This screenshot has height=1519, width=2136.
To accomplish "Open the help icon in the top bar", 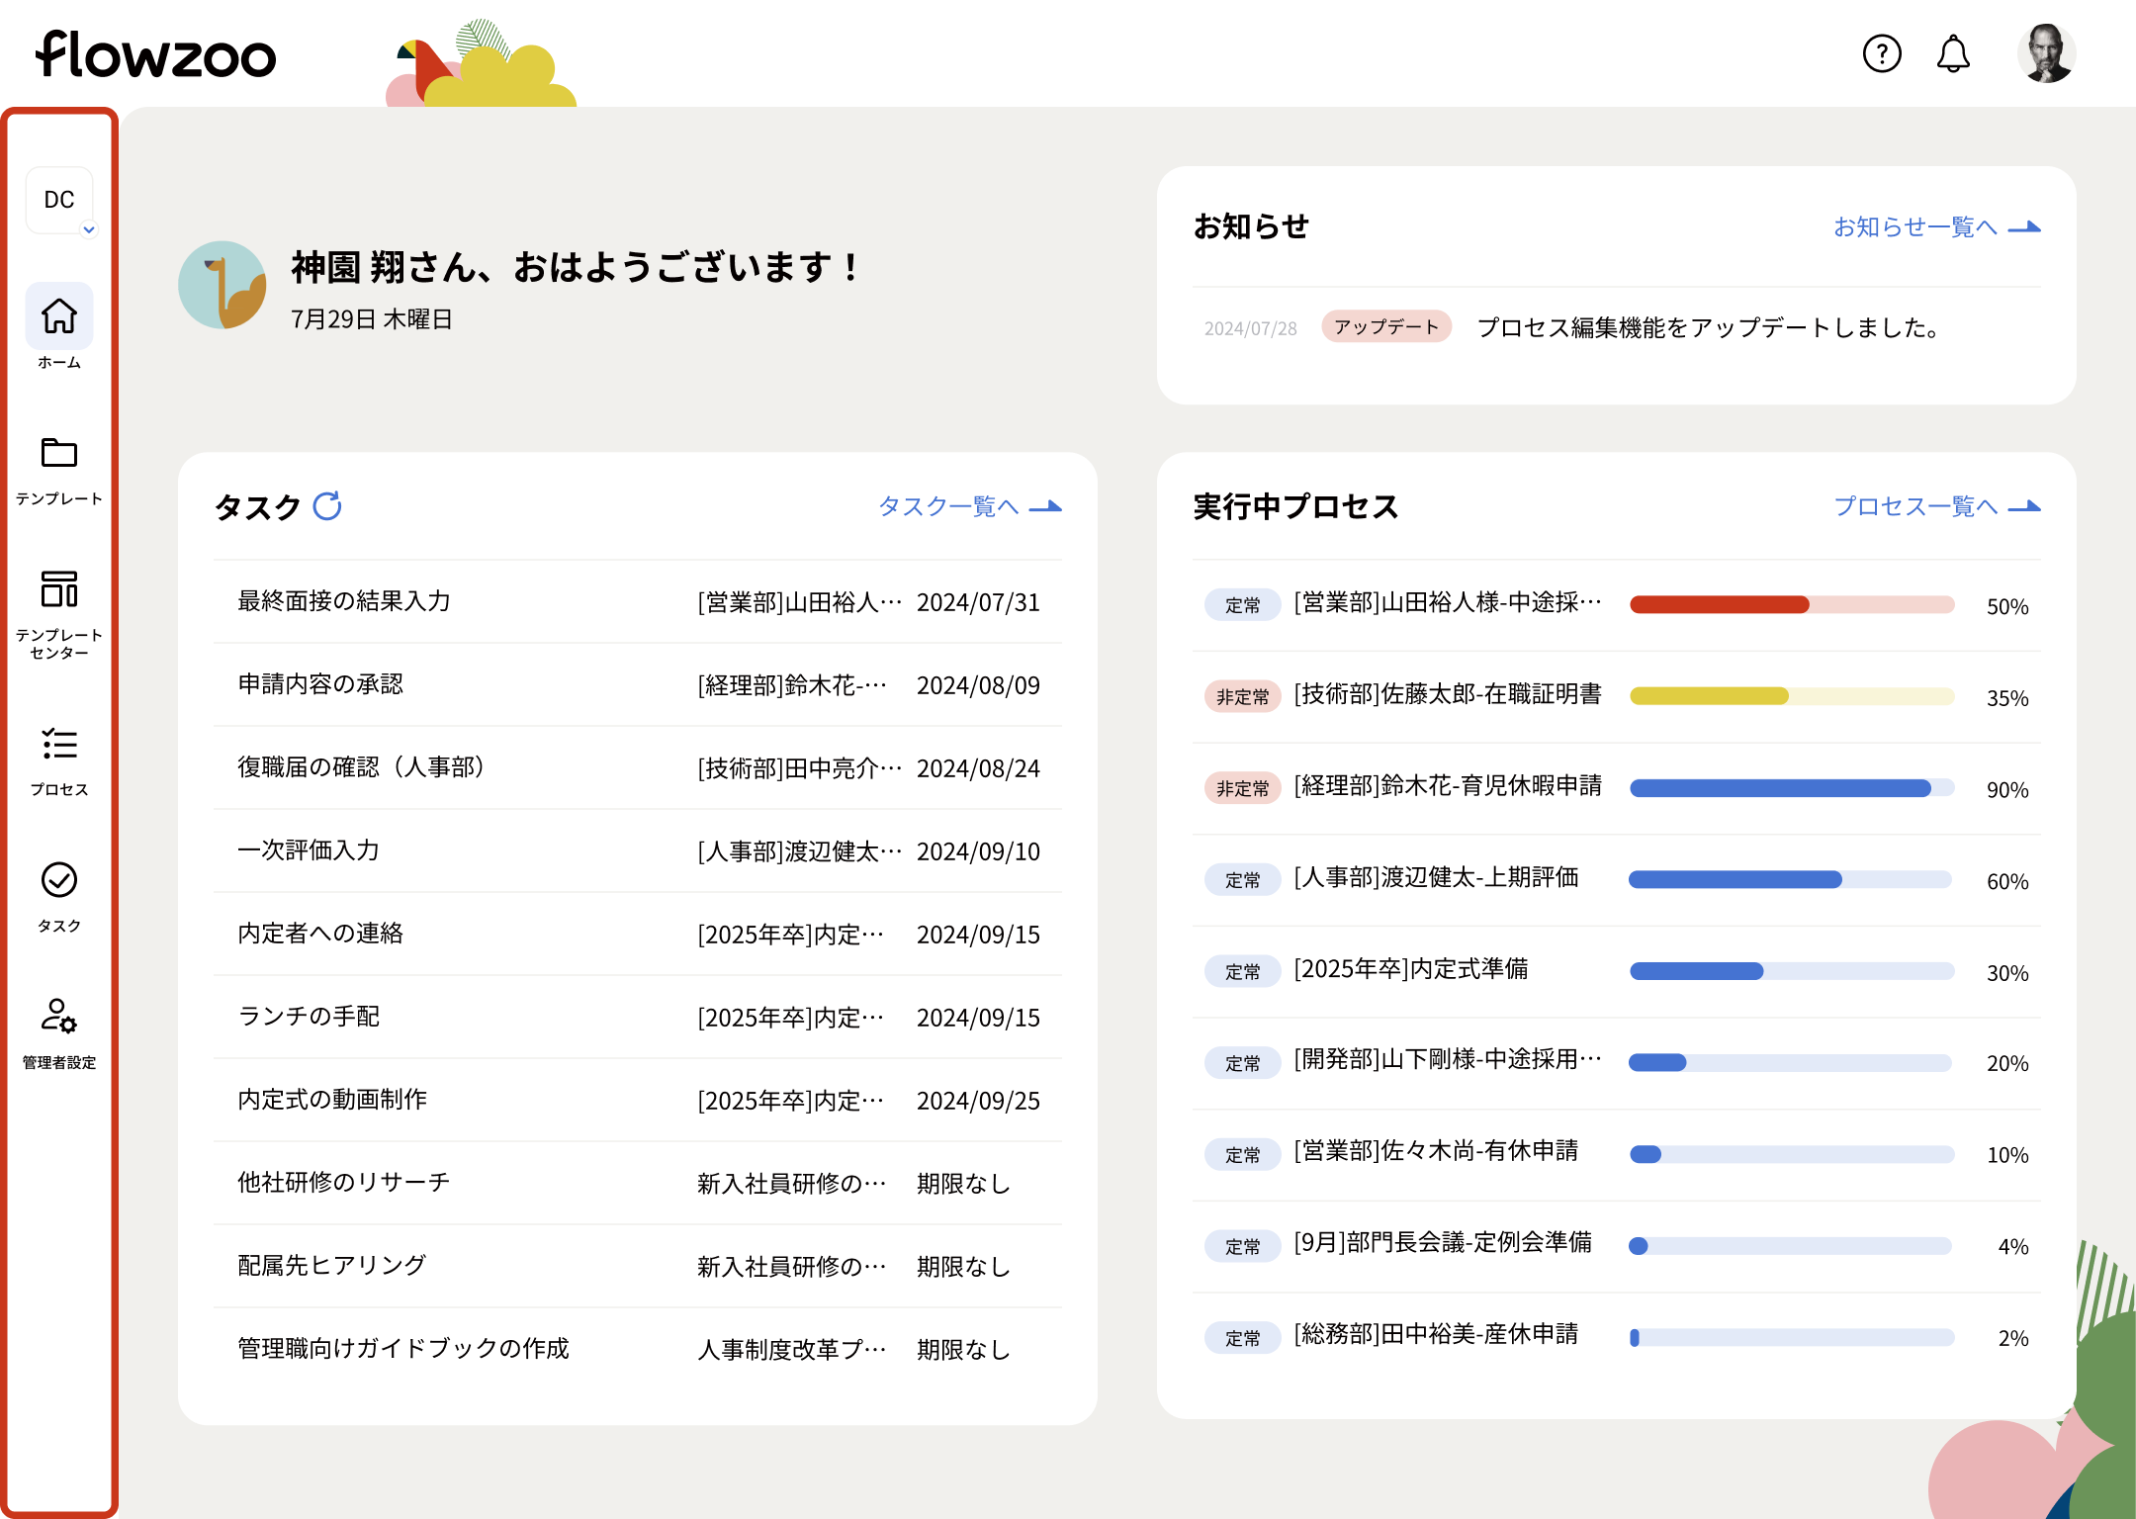I will pyautogui.click(x=1882, y=54).
